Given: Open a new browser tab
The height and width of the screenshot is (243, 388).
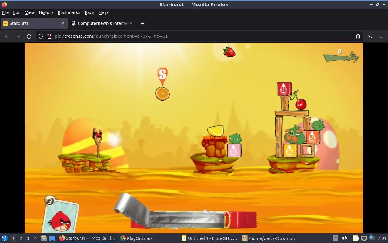Looking at the screenshot, I should (x=142, y=23).
